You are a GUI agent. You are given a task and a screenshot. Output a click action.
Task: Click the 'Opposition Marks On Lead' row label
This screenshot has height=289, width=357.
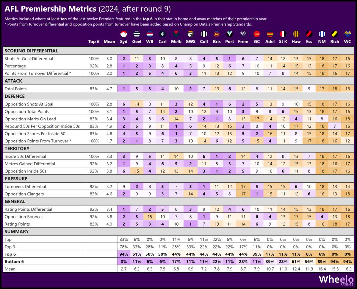tap(30, 119)
